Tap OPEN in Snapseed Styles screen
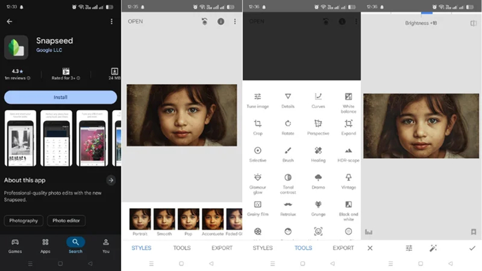482x271 pixels. pos(135,22)
